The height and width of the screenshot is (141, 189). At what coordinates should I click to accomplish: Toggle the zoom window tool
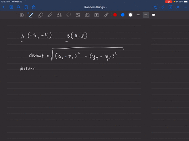tap(22, 15)
